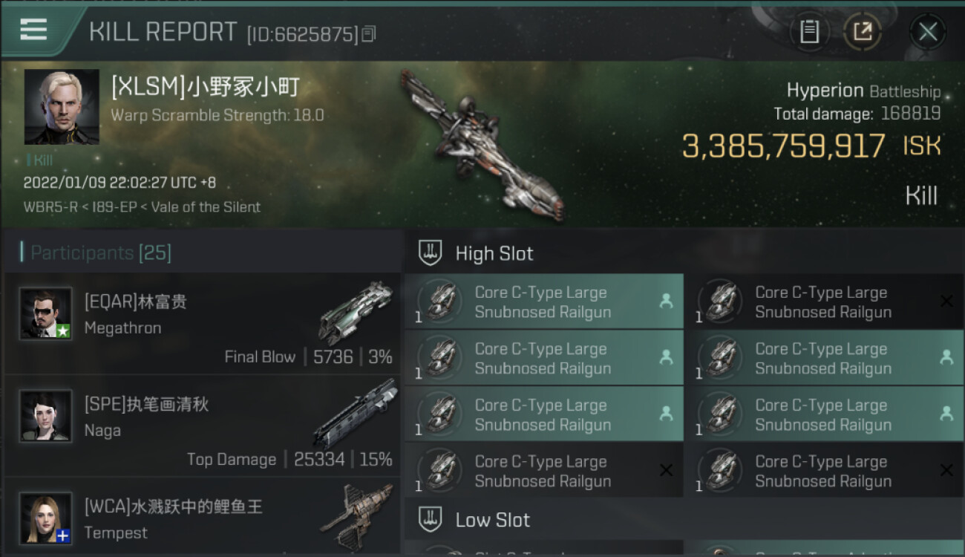The height and width of the screenshot is (557, 965).
Task: Click the Naga ship image
Action: [x=356, y=413]
